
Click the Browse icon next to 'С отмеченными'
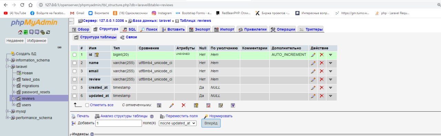pos(159,106)
